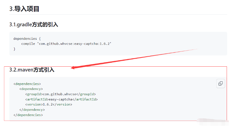This screenshot has height=126, width=230.
Task: Click the opening <dependency> tag line
Action: [x=31, y=89]
